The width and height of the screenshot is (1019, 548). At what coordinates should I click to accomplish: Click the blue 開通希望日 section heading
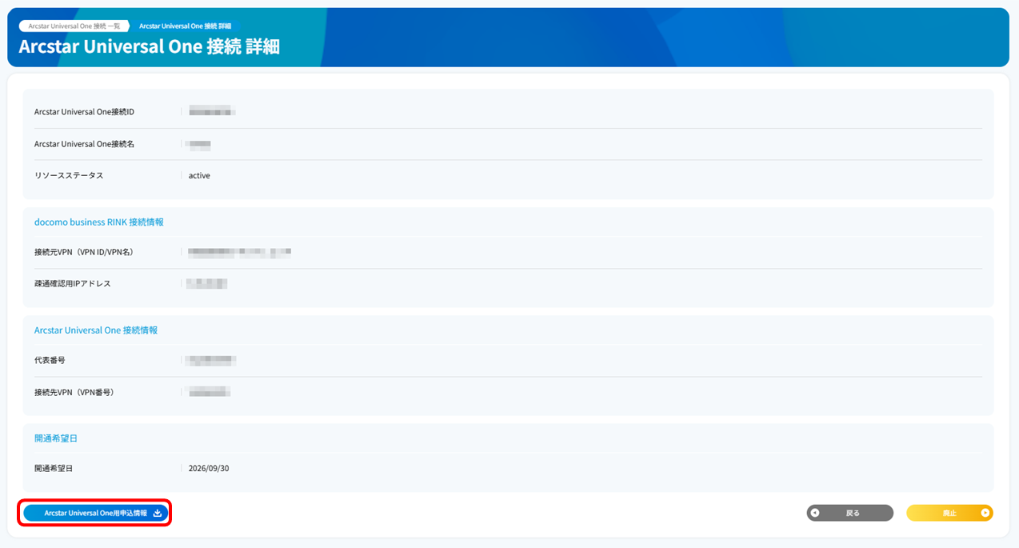[x=56, y=438]
